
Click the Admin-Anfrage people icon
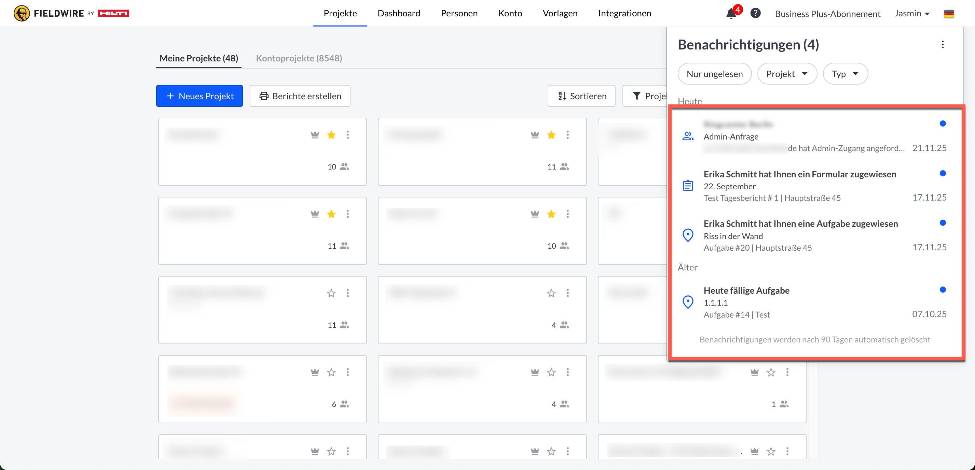688,136
